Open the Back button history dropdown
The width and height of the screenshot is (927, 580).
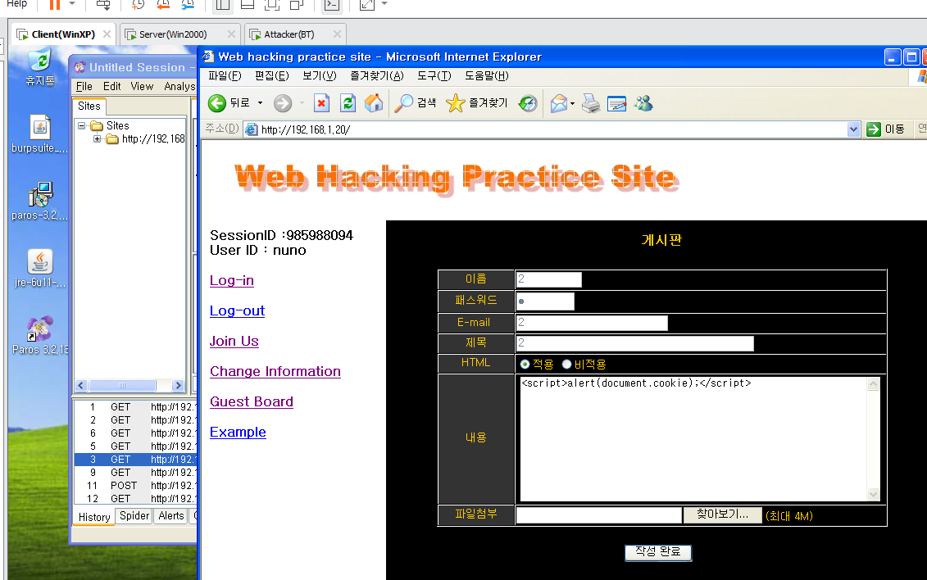tap(260, 103)
